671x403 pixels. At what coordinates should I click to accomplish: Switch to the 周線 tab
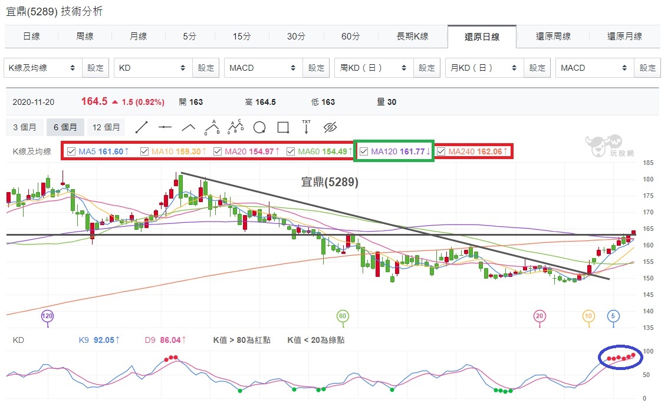click(85, 37)
